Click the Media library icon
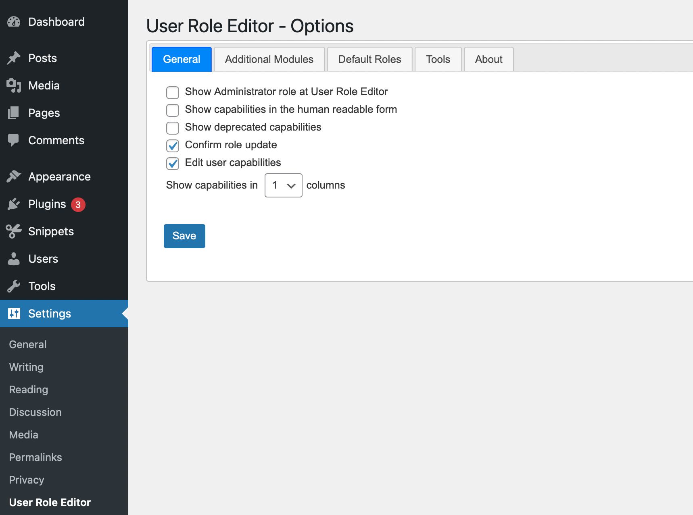693x515 pixels. [13, 85]
